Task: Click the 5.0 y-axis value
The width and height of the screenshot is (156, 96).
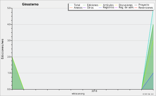Action: pos(9,8)
